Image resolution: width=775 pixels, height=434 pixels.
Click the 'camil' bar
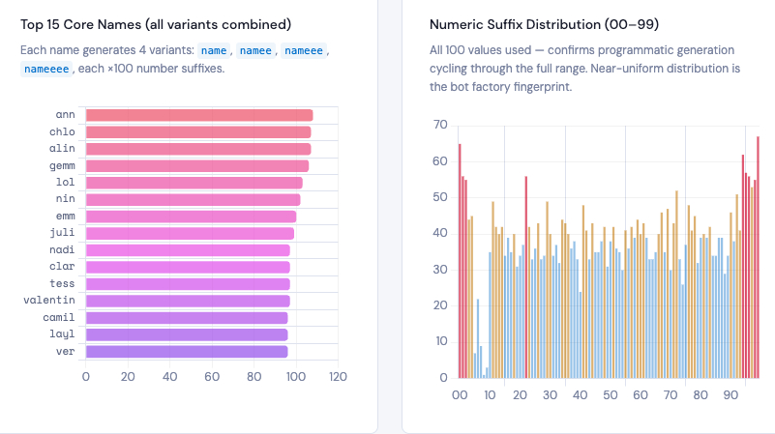[x=186, y=318]
